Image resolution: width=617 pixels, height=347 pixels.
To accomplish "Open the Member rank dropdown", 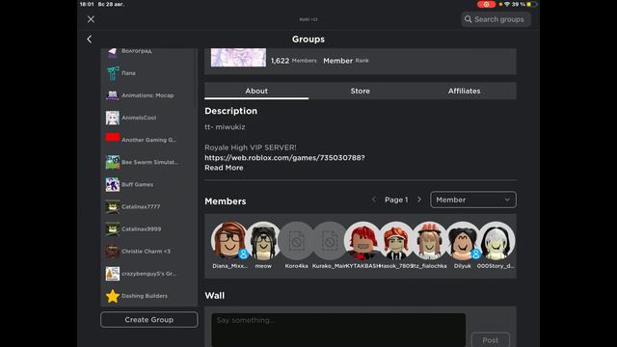I will (x=473, y=200).
